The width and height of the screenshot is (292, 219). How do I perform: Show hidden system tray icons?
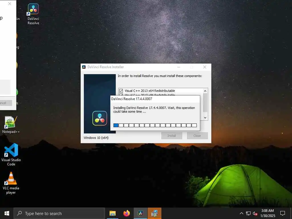(241, 213)
